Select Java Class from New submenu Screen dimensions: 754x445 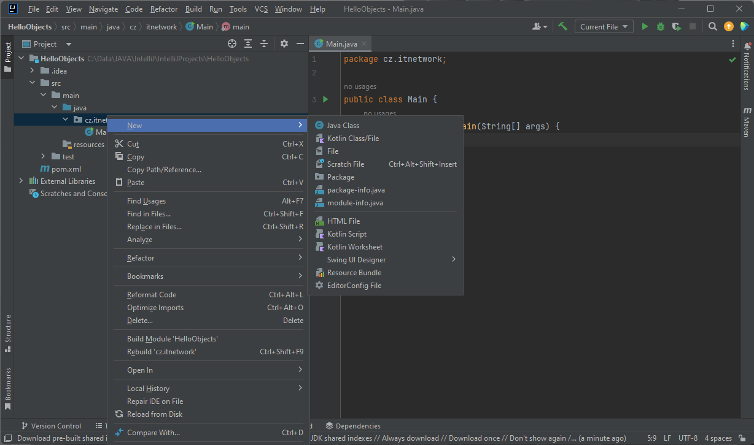[386, 125]
